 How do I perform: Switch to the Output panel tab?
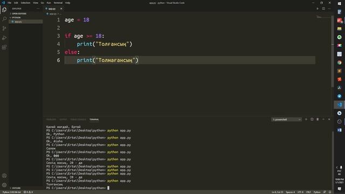tap(63, 120)
